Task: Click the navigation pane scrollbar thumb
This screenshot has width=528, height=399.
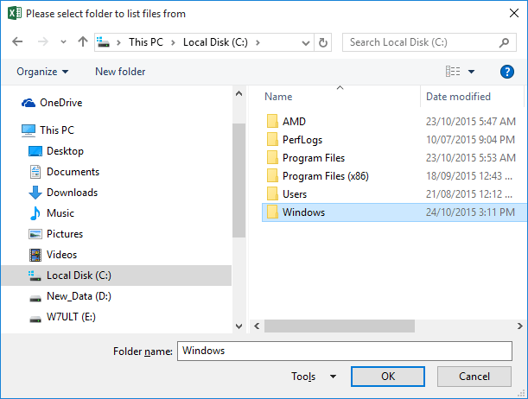Action: pos(239,180)
